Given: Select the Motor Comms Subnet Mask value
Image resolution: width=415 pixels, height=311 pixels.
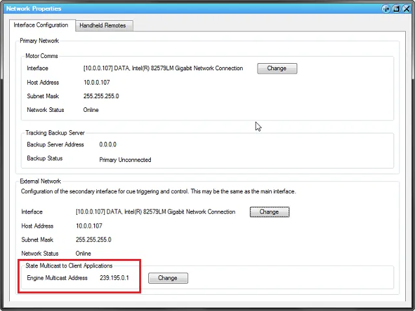Looking at the screenshot, I should point(101,96).
